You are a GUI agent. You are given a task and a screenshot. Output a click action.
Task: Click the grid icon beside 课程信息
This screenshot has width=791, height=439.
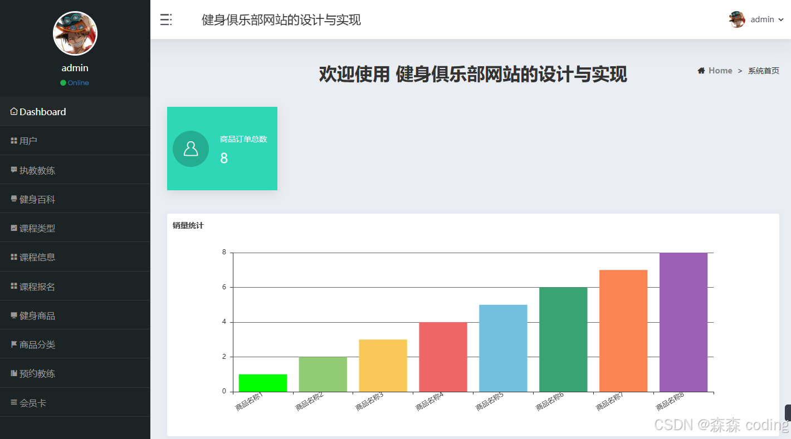14,257
